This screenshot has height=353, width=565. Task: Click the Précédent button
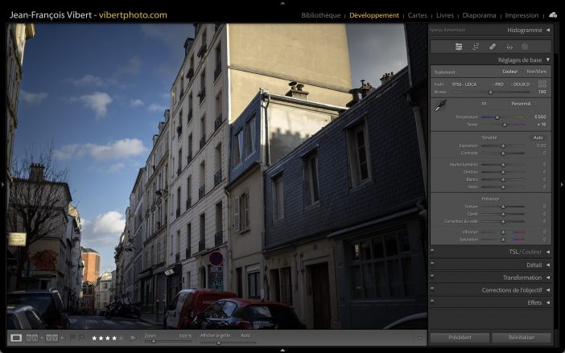460,338
